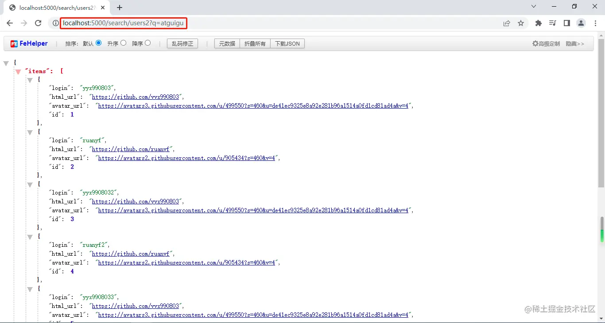Click the page vertical scrollbar thumb
This screenshot has width=605, height=323.
click(601, 113)
